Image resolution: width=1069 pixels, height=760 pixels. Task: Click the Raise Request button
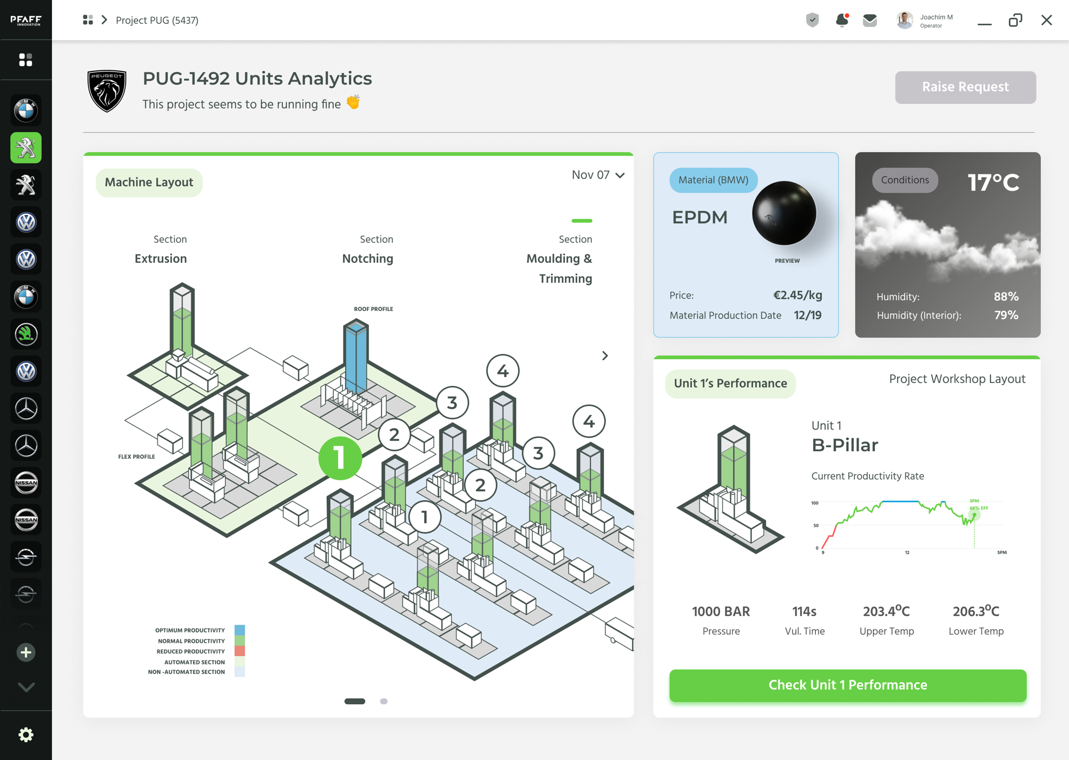[965, 87]
